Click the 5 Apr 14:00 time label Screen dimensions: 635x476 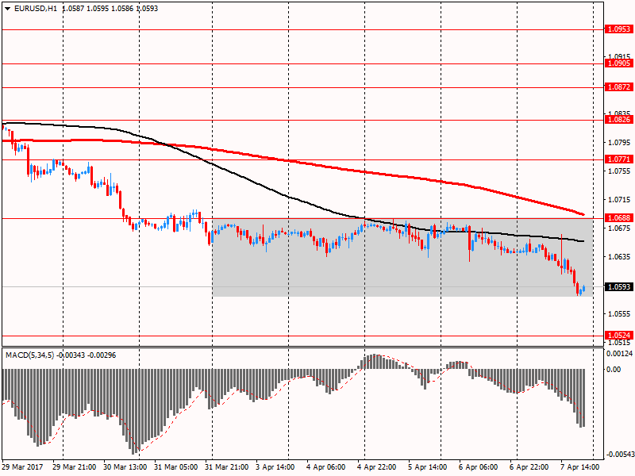pyautogui.click(x=428, y=467)
